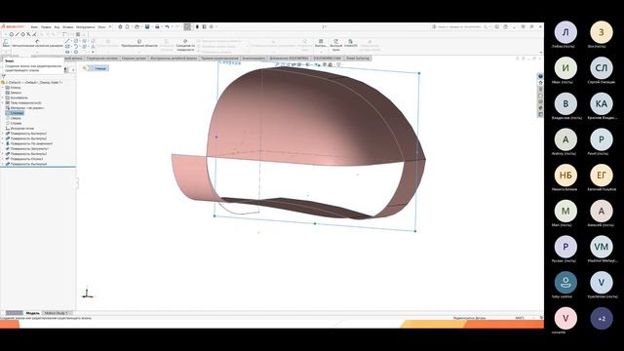Open the Вид menu

tap(57, 27)
